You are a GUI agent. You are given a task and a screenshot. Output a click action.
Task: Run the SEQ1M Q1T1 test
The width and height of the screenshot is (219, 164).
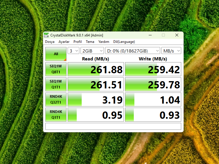[56, 84]
